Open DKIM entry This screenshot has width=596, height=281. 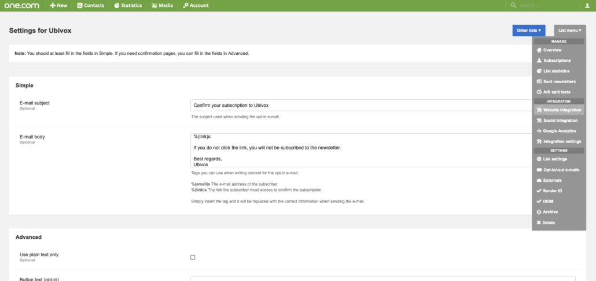(559, 201)
